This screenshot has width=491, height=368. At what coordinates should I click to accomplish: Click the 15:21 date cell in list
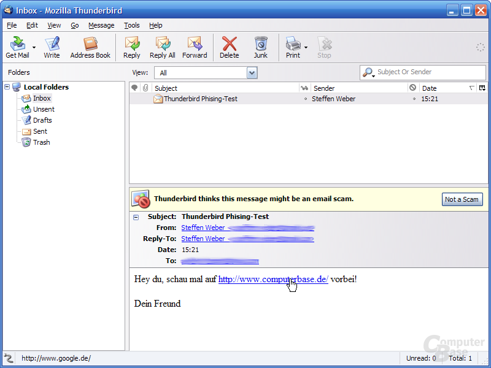click(x=429, y=99)
